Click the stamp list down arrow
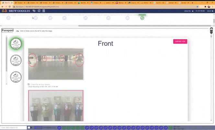 coord(6,84)
